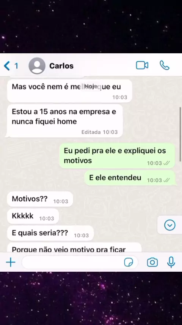Select the message 'Motivos??'

[40, 199]
